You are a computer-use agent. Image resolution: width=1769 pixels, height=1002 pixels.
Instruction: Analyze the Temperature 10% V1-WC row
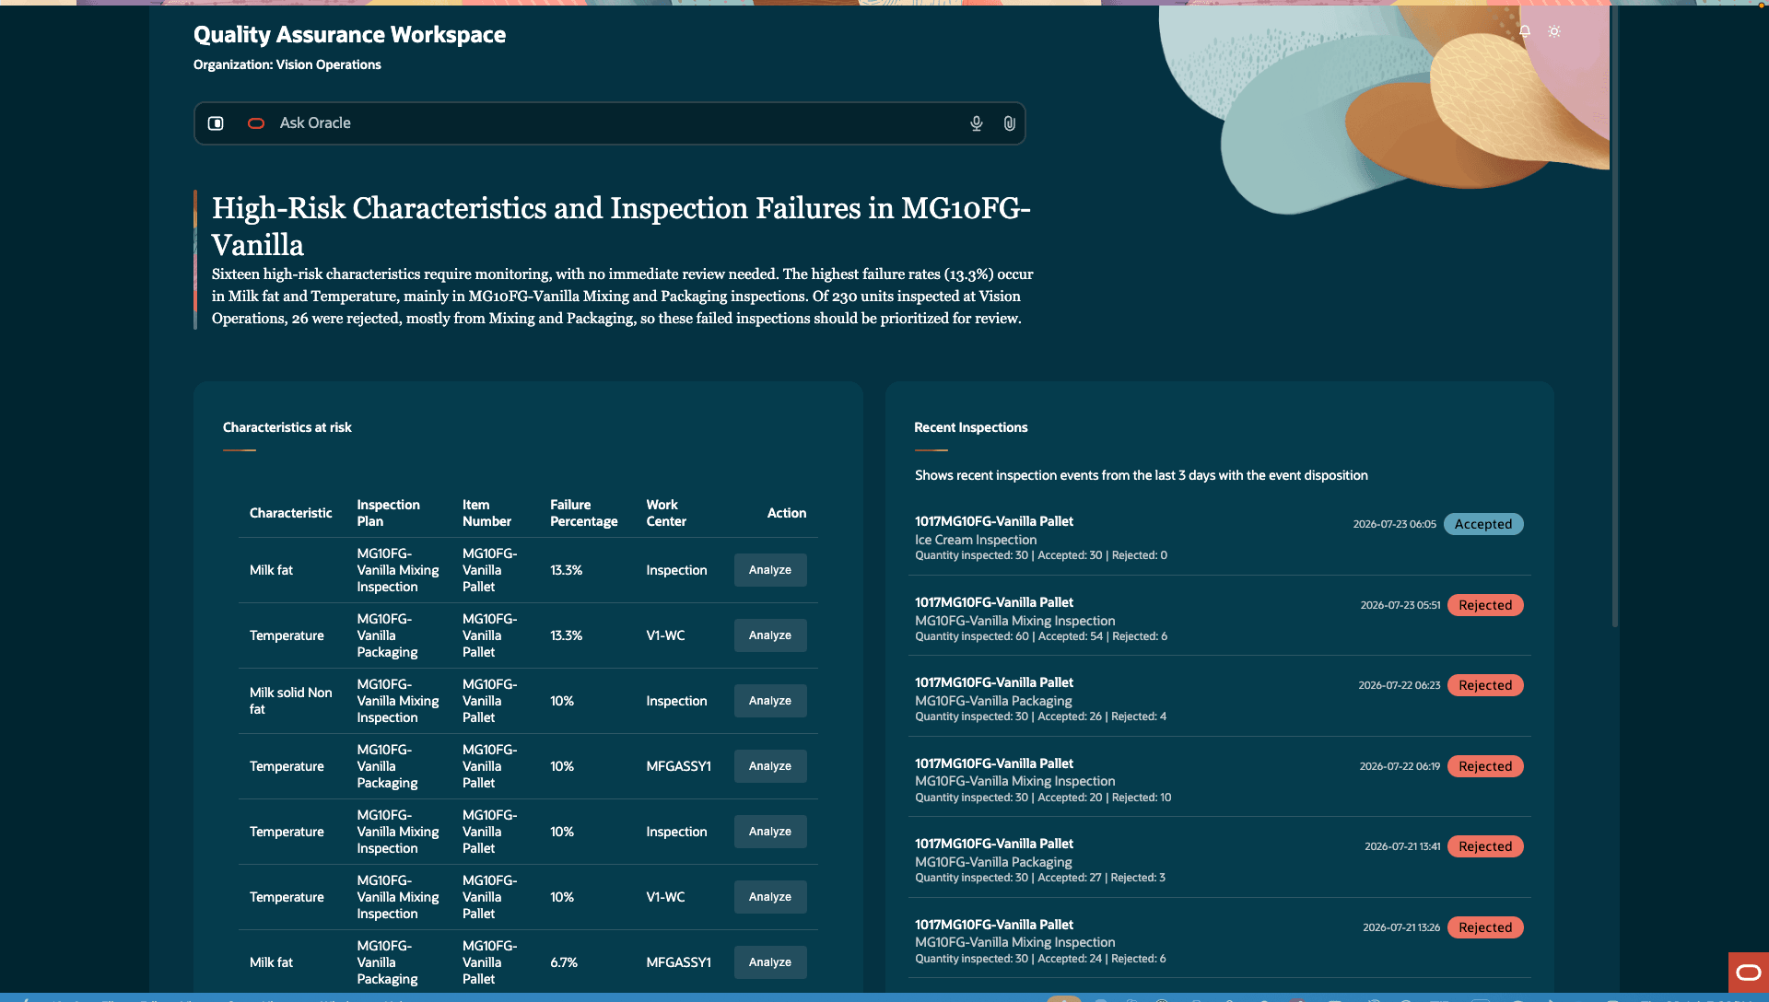pyautogui.click(x=770, y=897)
